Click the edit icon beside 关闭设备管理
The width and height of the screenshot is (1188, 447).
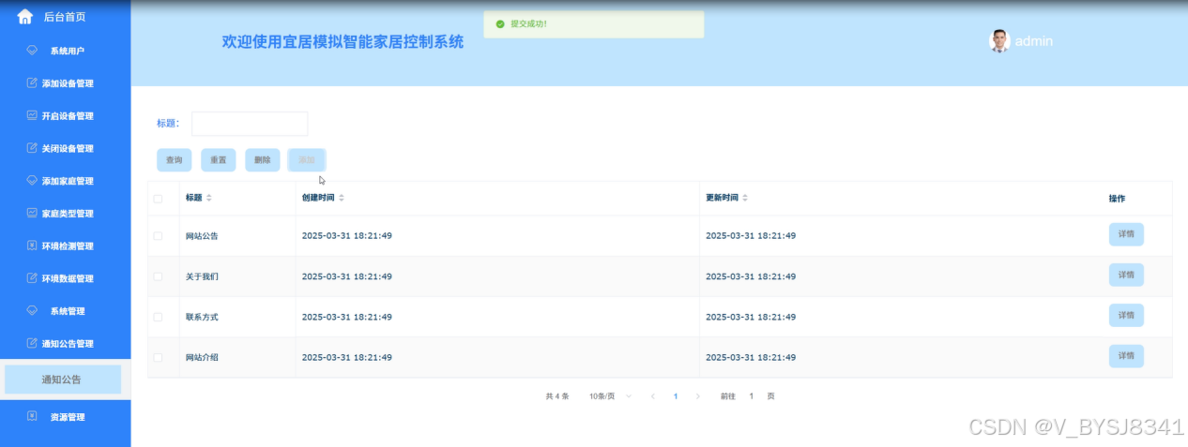32,148
